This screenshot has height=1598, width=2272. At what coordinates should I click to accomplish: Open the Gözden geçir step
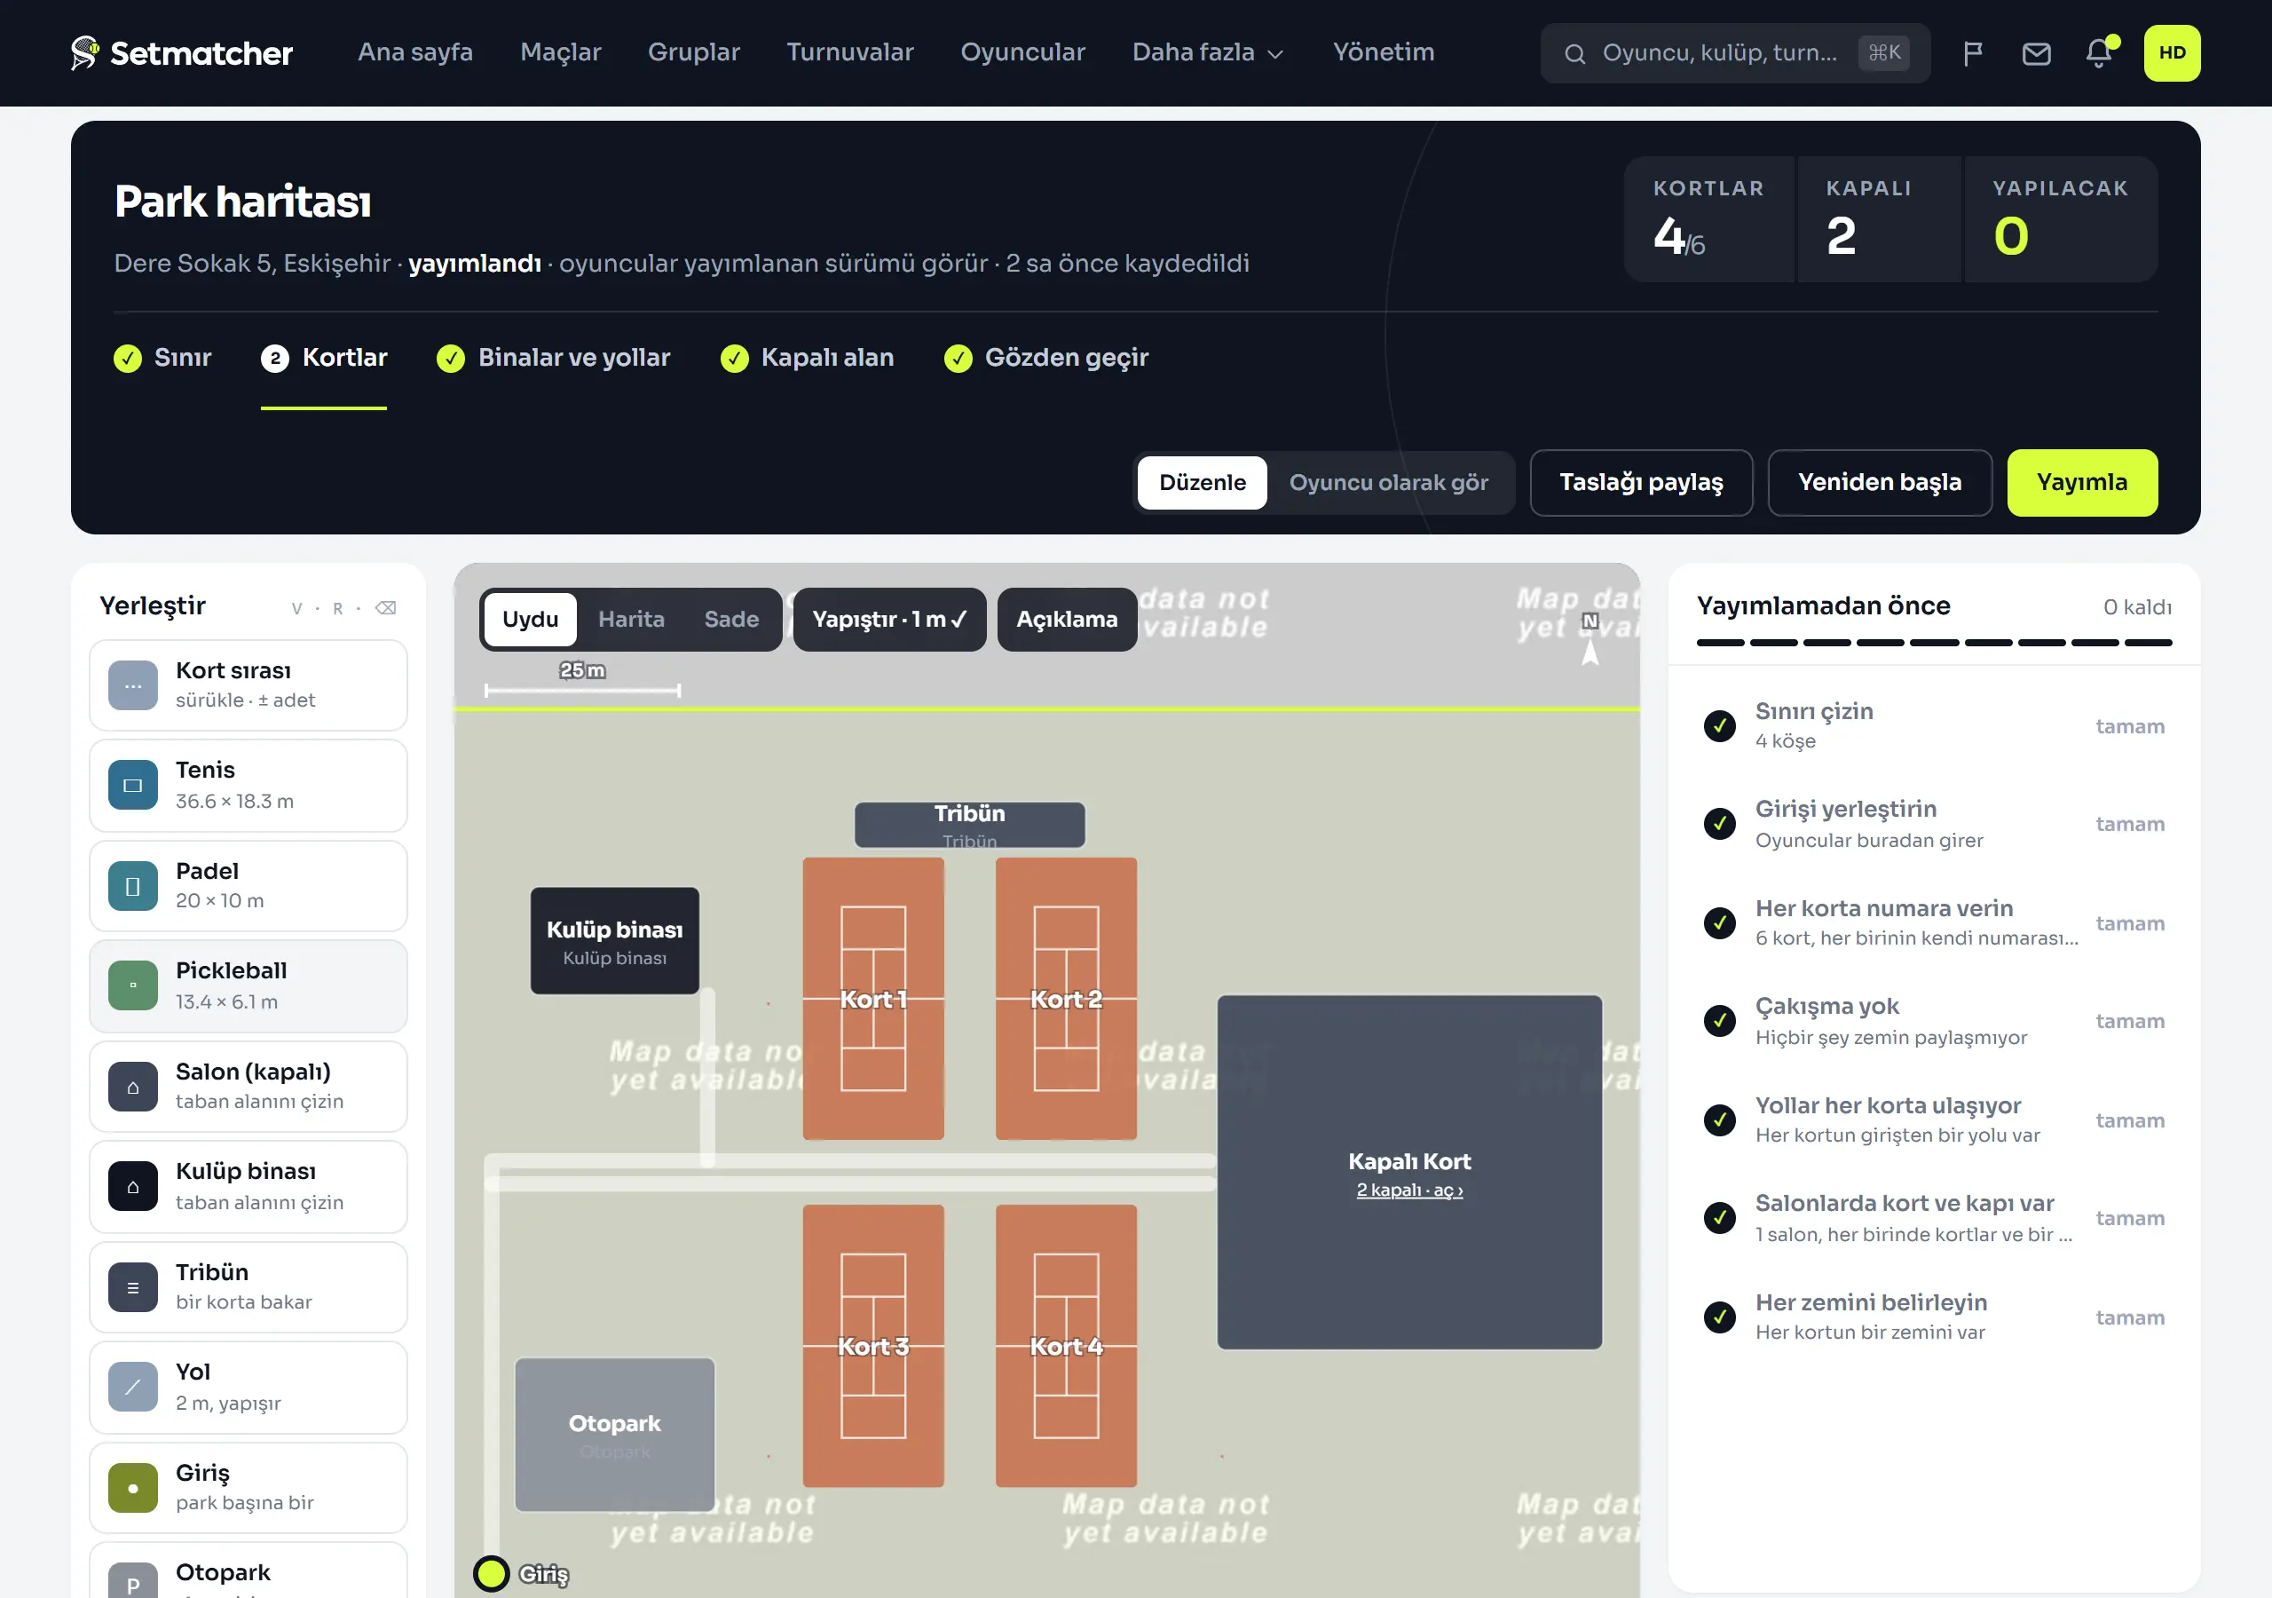[1046, 358]
